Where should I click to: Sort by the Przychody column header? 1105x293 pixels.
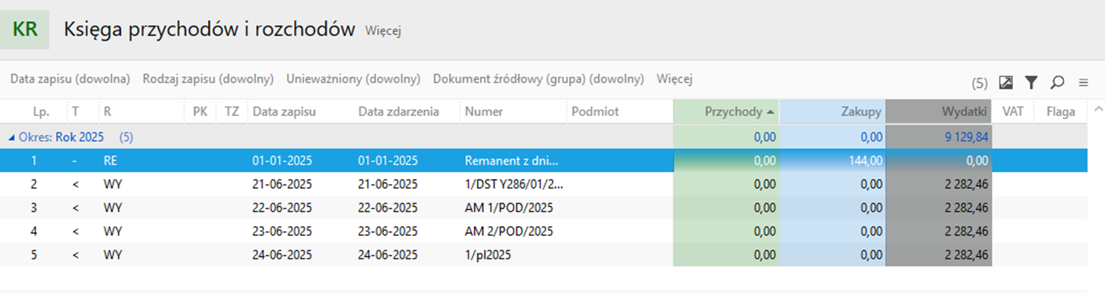click(x=726, y=111)
